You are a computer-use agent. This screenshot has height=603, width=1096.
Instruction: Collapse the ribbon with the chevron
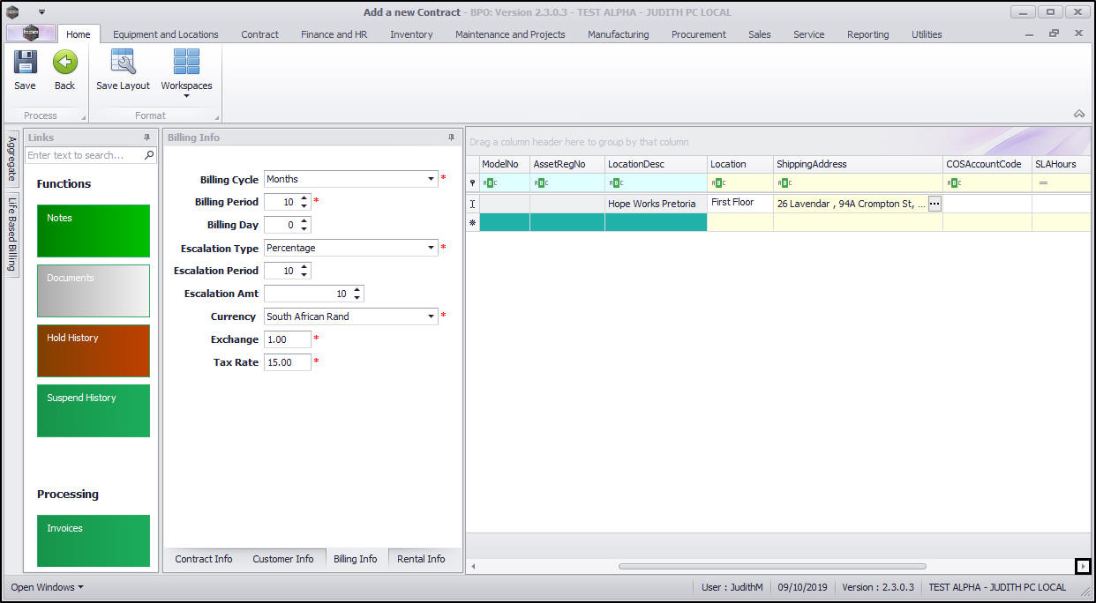coord(1078,114)
